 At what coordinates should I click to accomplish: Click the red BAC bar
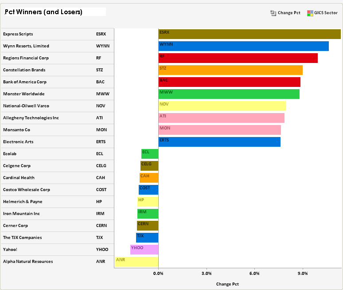tap(230, 82)
